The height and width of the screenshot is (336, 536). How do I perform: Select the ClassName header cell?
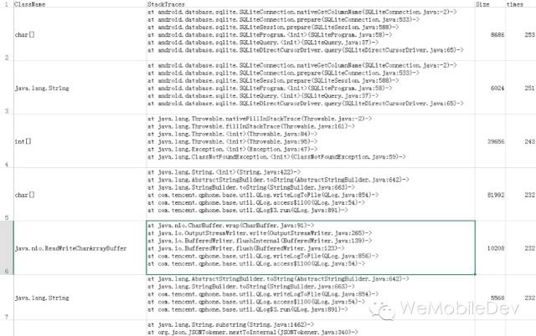[80, 3]
